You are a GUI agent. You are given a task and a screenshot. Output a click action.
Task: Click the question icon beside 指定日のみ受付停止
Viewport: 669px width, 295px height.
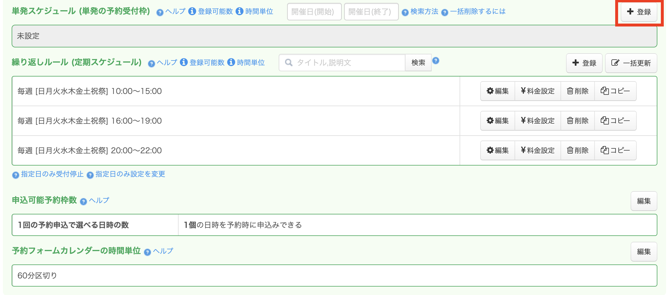pyautogui.click(x=16, y=175)
